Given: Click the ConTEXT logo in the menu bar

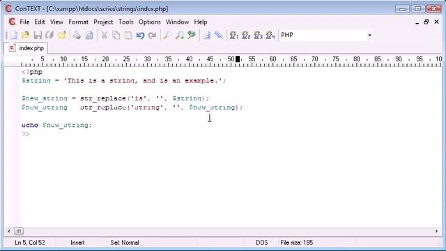Looking at the screenshot, I should (x=12, y=22).
